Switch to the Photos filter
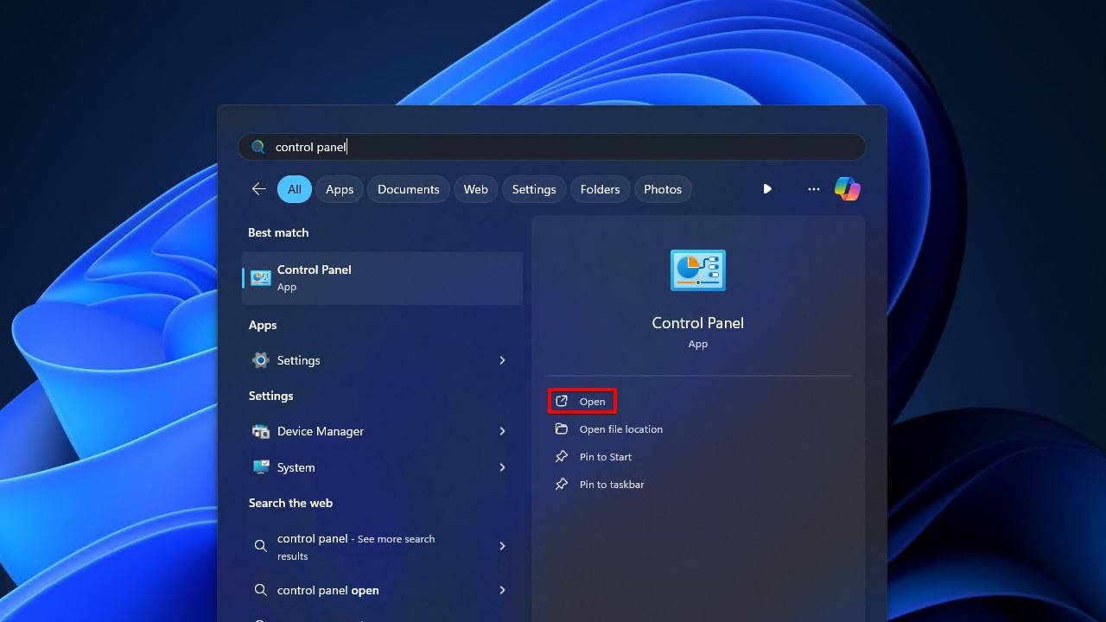 (x=663, y=189)
